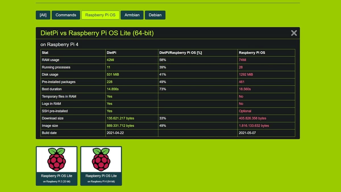Click the '58%' RAM usage percentage
This screenshot has width=341, height=192.
tap(163, 60)
